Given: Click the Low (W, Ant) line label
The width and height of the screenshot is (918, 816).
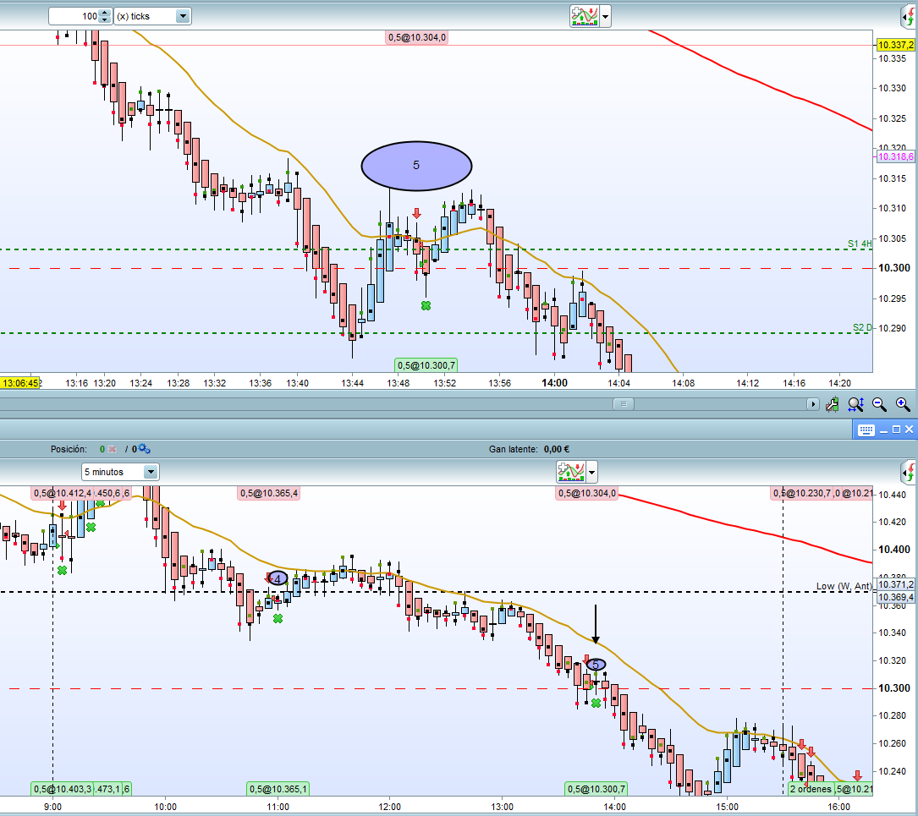Looking at the screenshot, I should [x=844, y=586].
